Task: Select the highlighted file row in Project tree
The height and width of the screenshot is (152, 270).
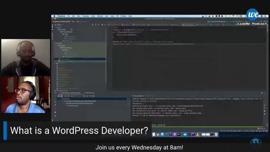Action: point(80,59)
